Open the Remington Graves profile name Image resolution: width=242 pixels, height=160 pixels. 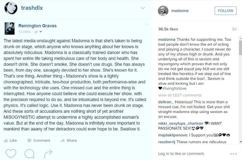pyautogui.click(x=37, y=26)
